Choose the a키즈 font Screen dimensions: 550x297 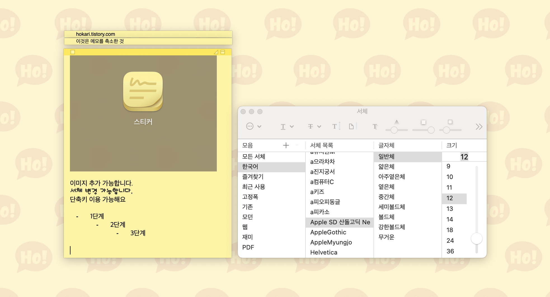click(x=340, y=192)
